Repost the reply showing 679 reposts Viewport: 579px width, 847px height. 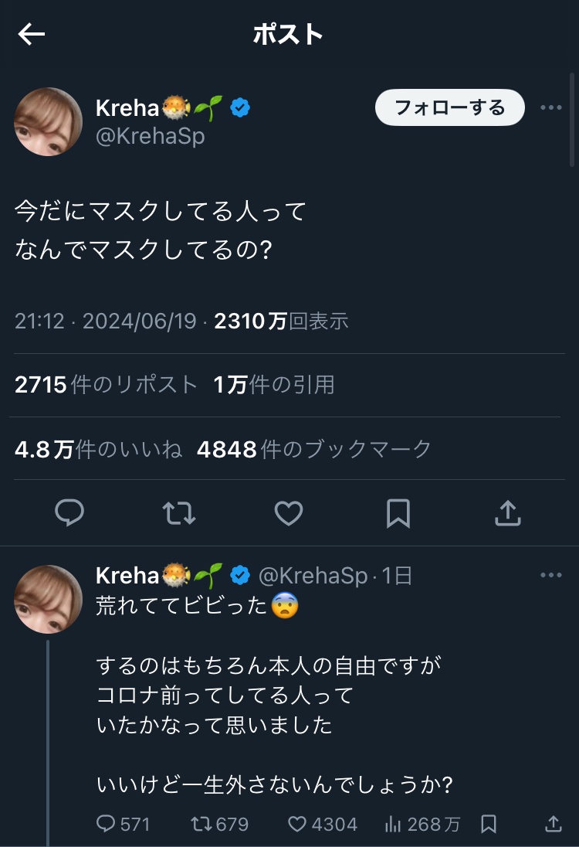(219, 824)
